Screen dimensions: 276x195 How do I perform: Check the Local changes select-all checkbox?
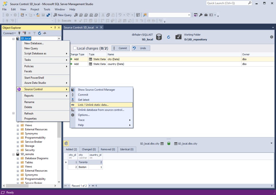[x=75, y=48]
